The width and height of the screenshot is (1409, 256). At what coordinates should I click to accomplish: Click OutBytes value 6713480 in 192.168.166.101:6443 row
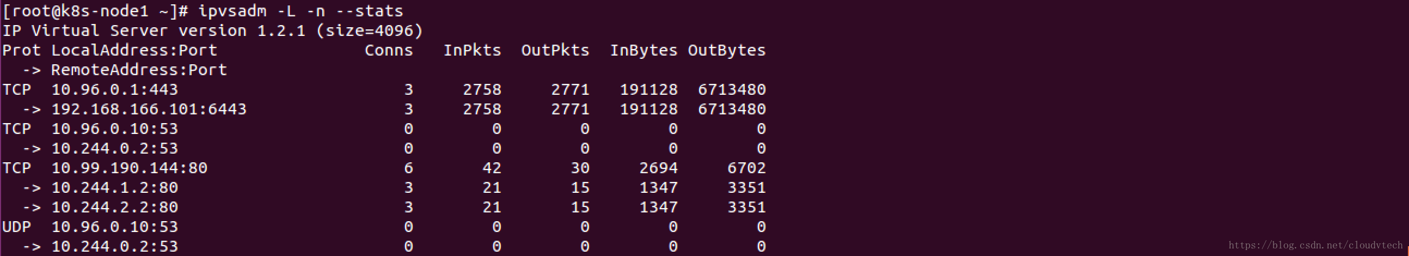point(732,109)
